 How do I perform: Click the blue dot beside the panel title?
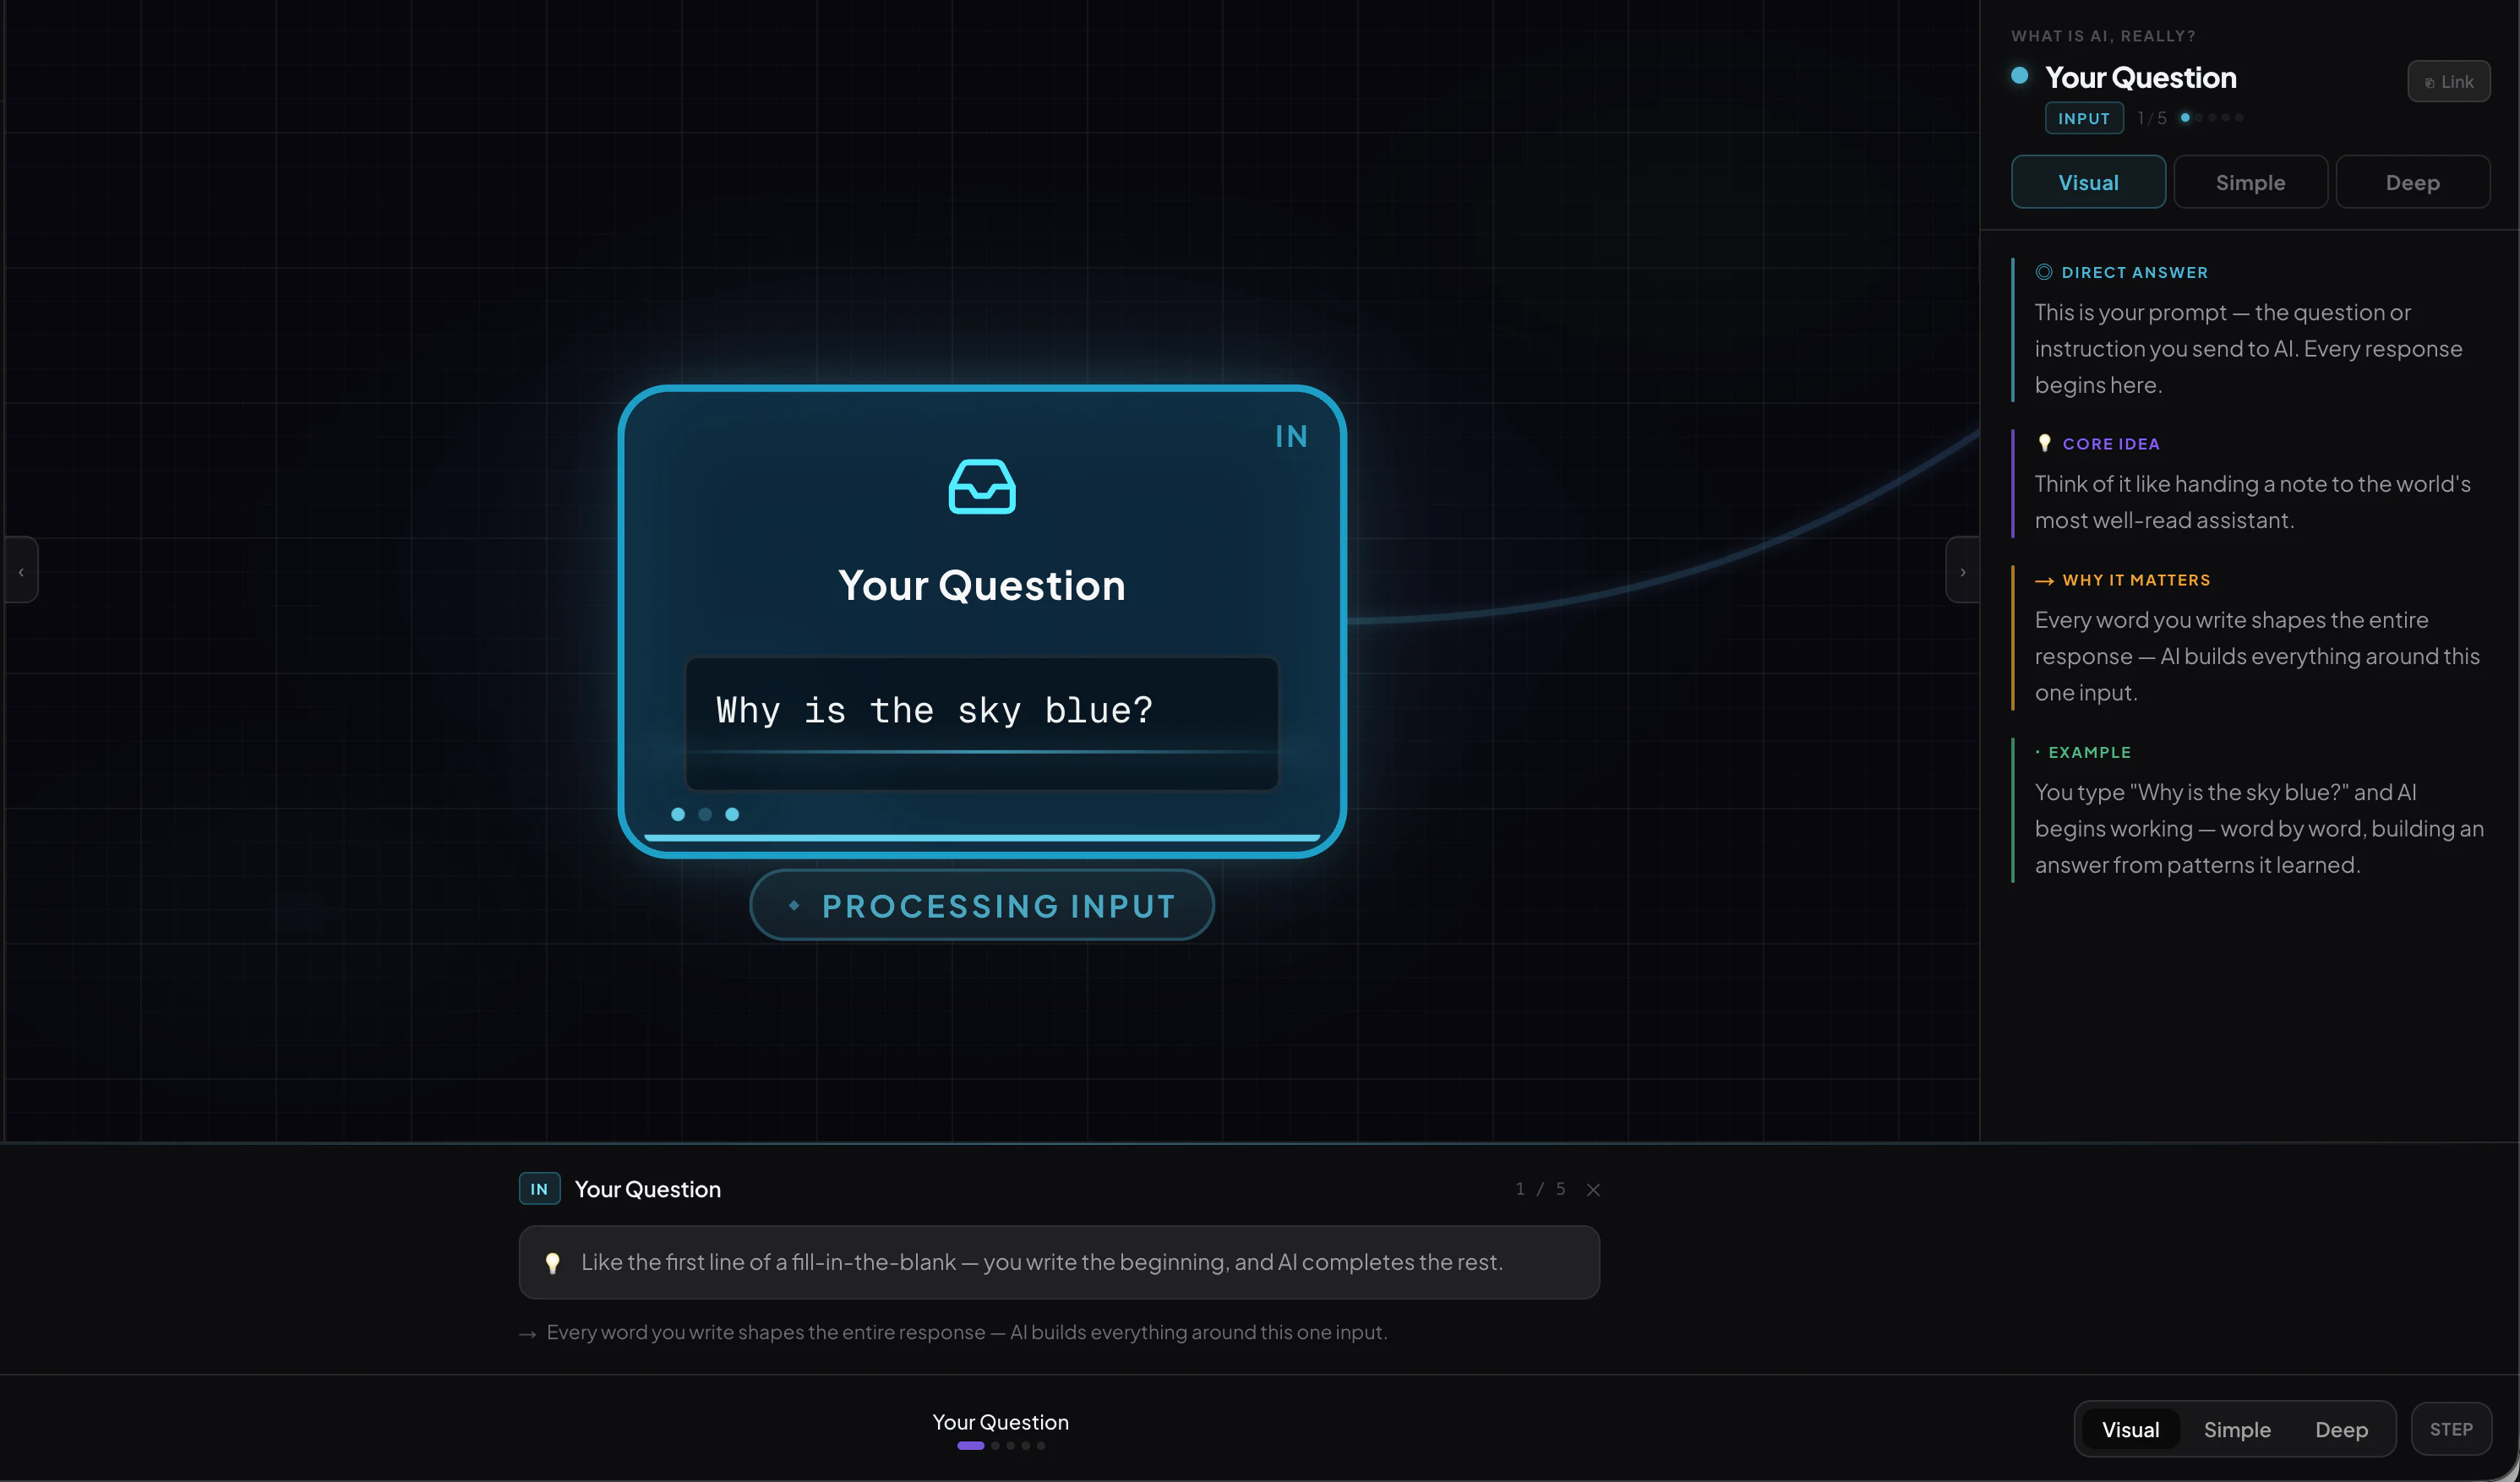(2019, 76)
